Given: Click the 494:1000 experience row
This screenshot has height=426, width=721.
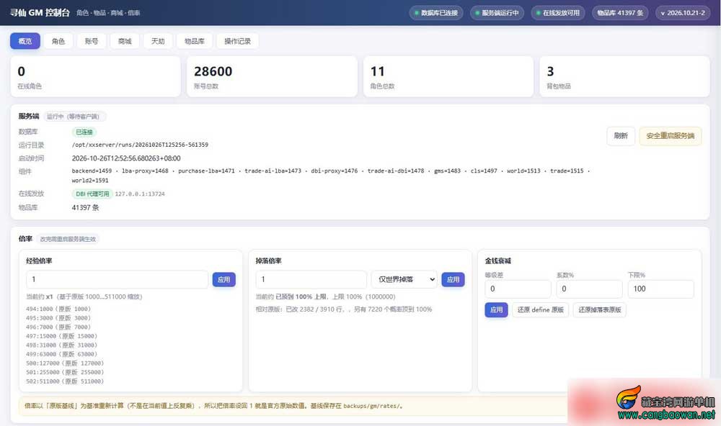Looking at the screenshot, I should point(58,309).
